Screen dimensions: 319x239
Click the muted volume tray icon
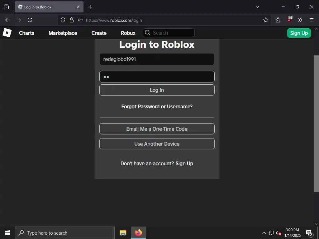tap(279, 233)
